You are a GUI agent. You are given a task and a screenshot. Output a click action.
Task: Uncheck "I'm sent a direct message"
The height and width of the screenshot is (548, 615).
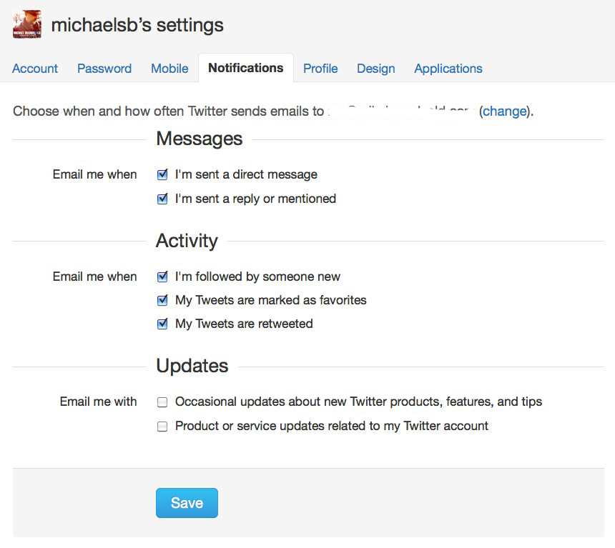(162, 174)
